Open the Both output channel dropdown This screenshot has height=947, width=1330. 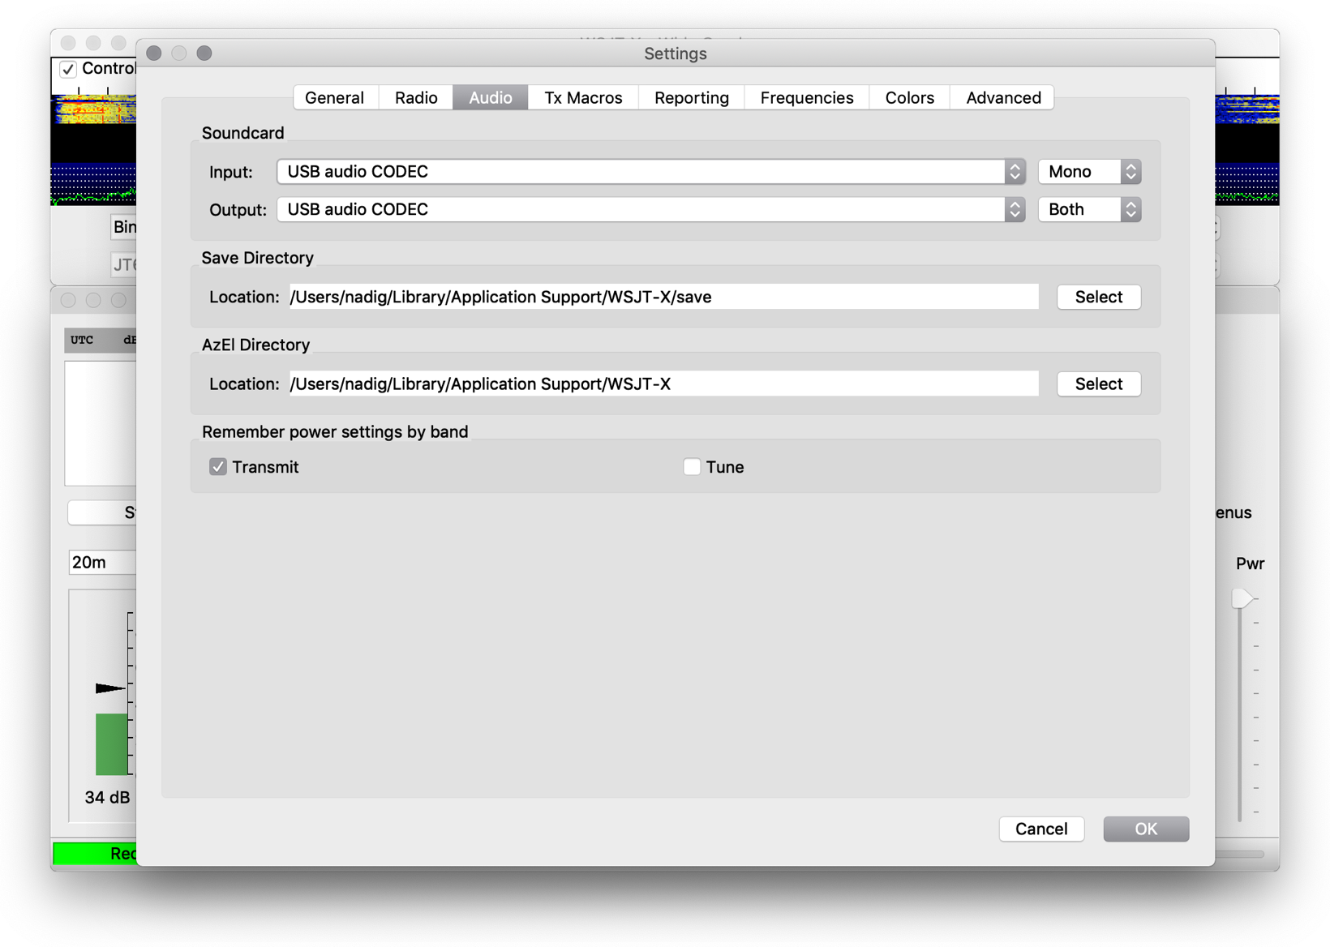coord(1089,210)
